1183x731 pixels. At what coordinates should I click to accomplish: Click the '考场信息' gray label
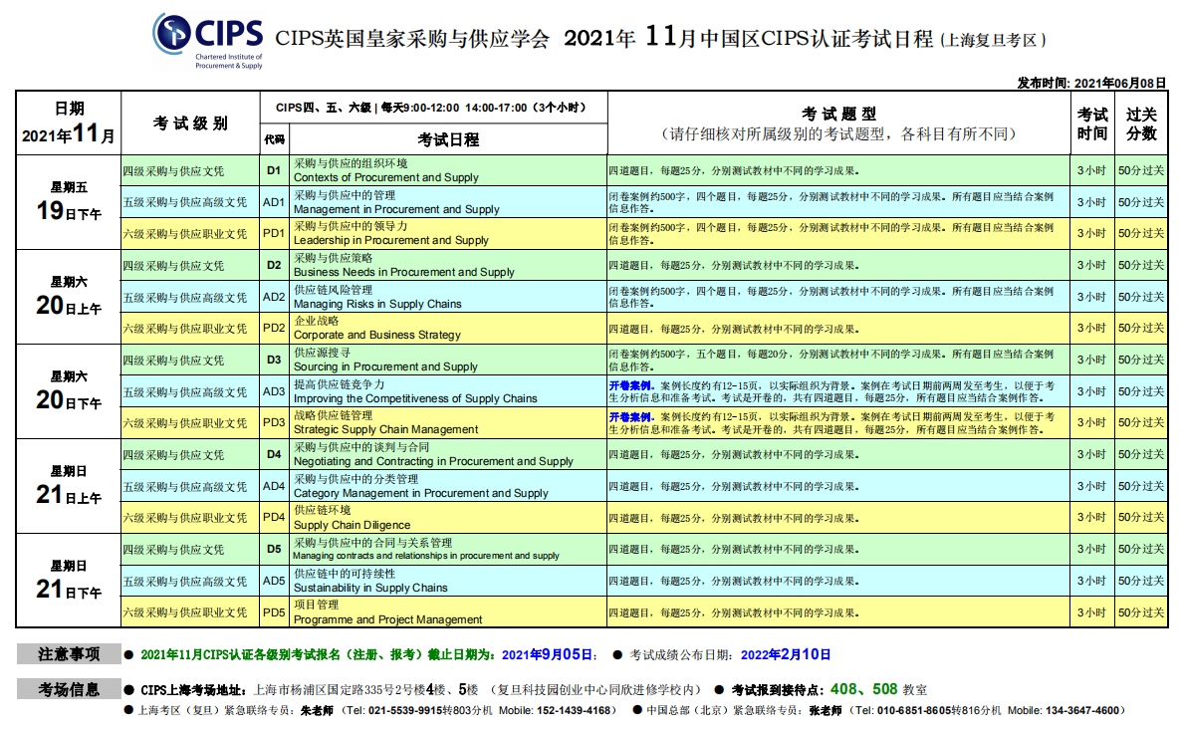click(69, 689)
